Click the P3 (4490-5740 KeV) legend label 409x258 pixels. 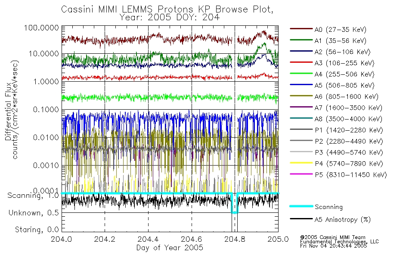(349, 153)
